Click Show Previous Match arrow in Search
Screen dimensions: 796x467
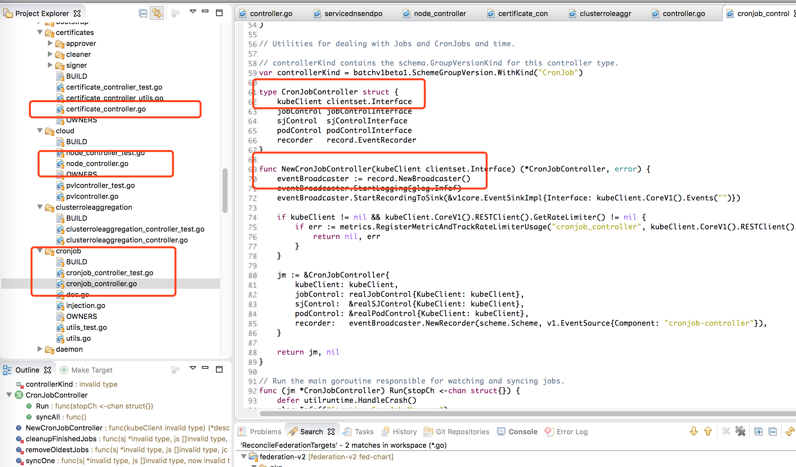(708, 431)
